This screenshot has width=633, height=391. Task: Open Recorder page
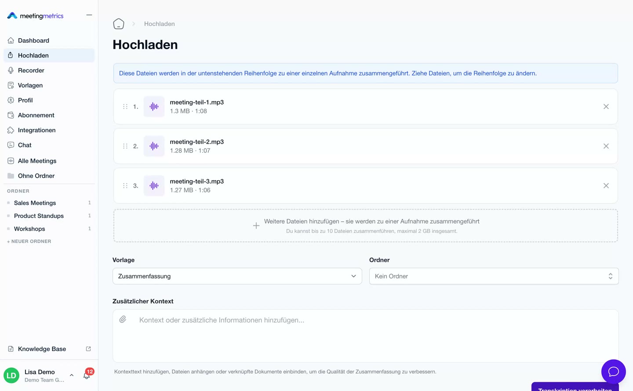pos(49,70)
